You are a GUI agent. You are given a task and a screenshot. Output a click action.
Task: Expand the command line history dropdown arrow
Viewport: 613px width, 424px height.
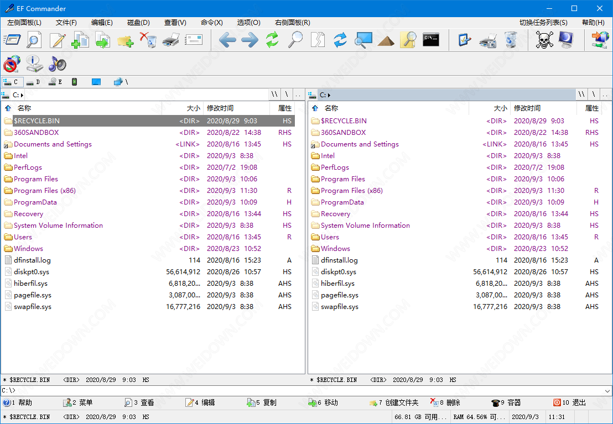click(x=607, y=390)
